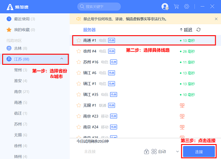The height and width of the screenshot is (159, 221).
Task: Select the 镇江 #6 server name
Action: tap(90, 73)
